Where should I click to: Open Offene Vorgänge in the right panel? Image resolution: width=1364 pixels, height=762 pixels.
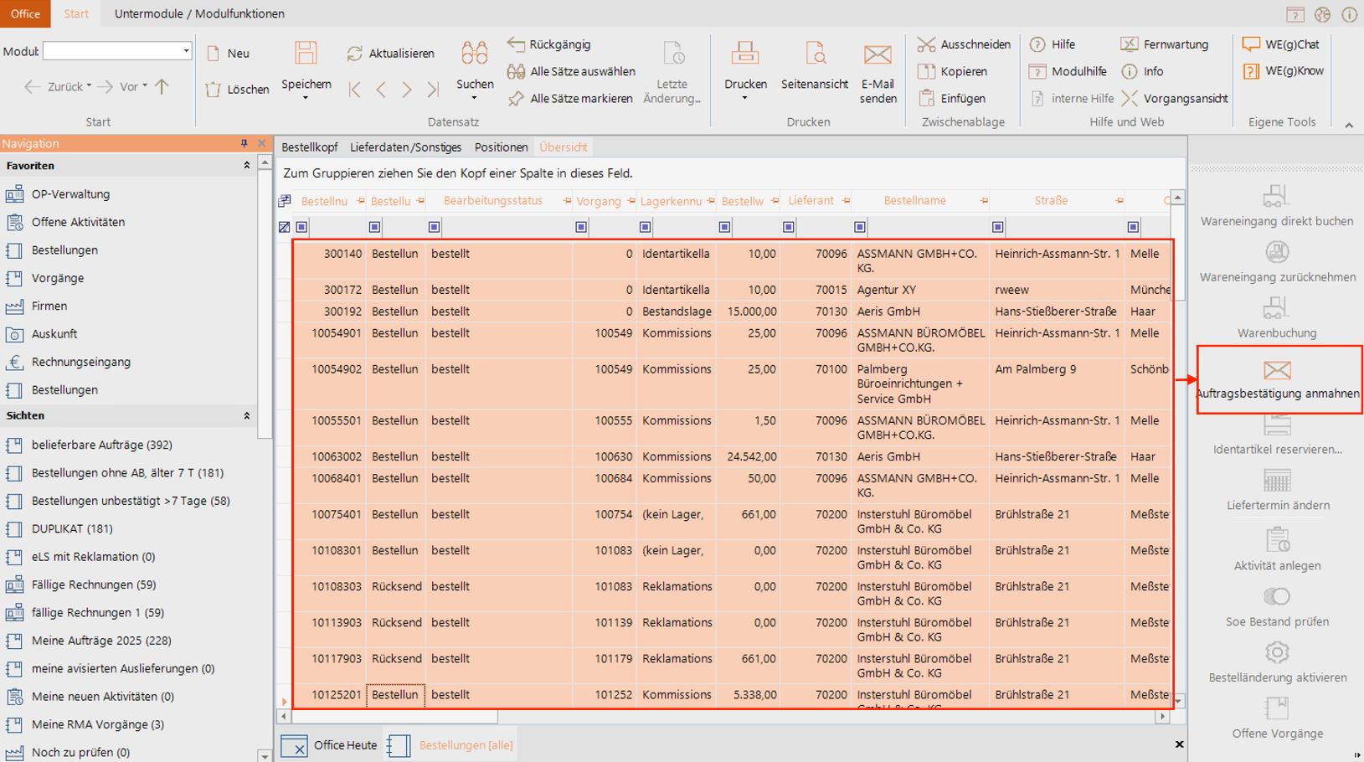[1277, 718]
